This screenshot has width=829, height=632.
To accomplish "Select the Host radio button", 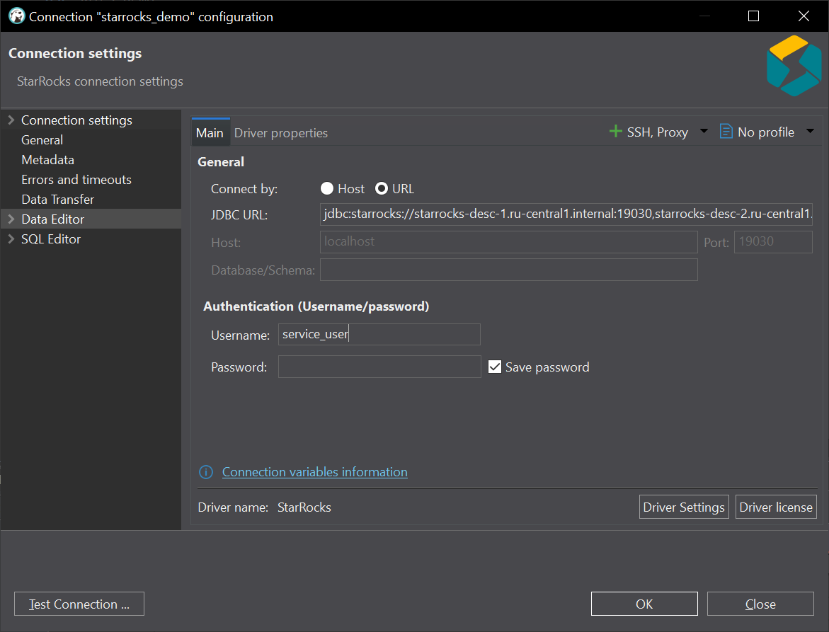I will tap(327, 189).
